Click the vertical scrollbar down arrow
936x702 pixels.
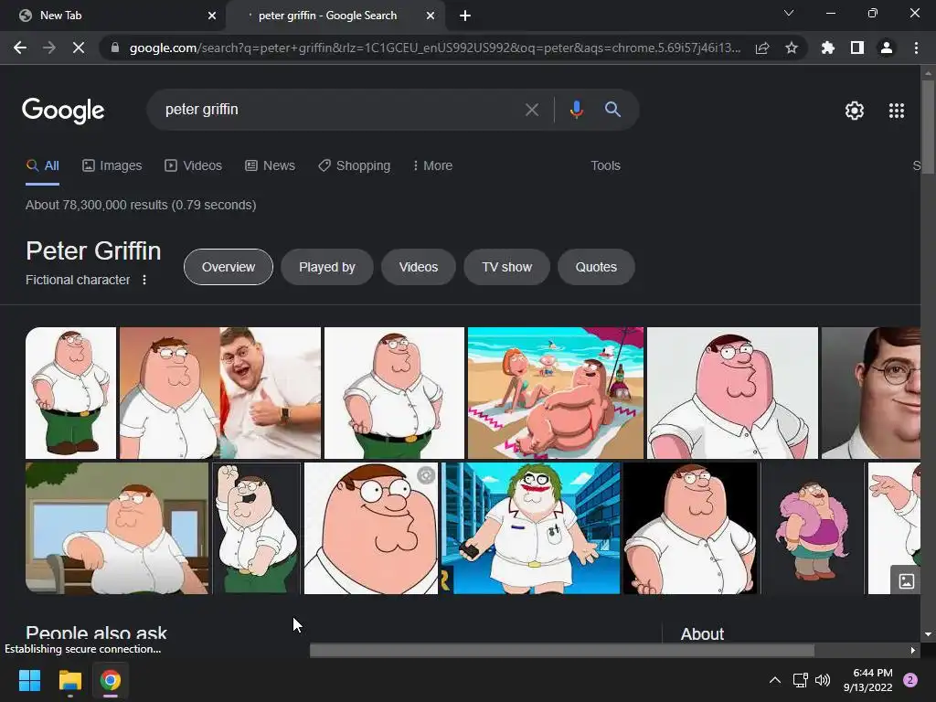click(x=928, y=634)
